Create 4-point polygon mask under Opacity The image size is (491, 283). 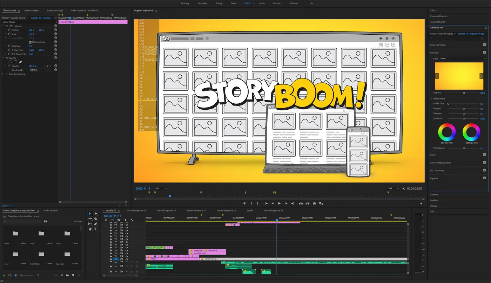15,62
